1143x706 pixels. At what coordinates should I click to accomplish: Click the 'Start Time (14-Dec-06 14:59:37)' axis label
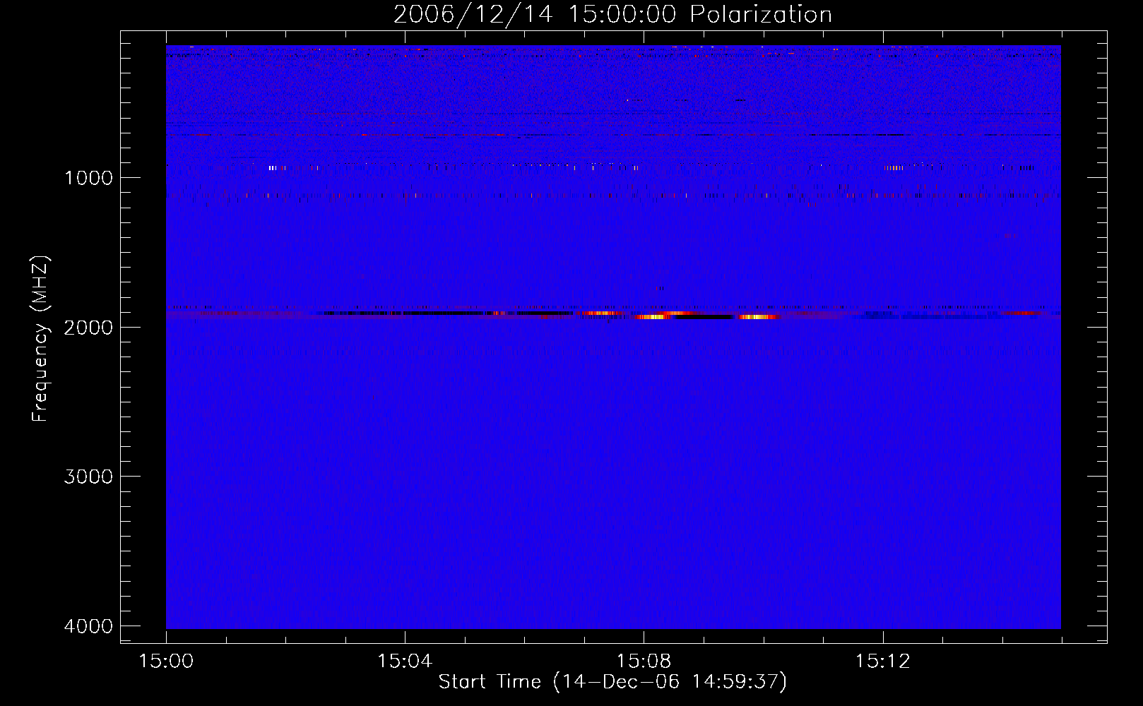pyautogui.click(x=612, y=682)
